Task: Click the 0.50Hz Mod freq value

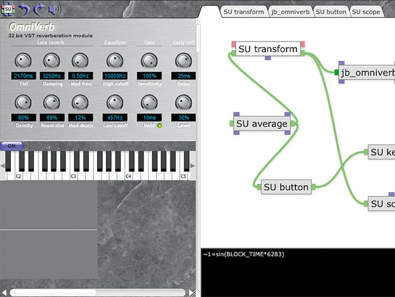Action: click(81, 76)
